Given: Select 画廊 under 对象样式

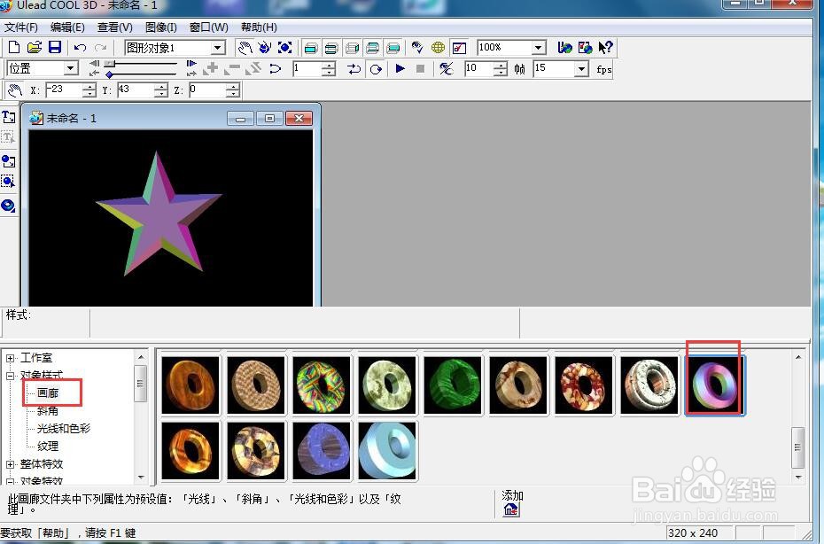Looking at the screenshot, I should (48, 393).
